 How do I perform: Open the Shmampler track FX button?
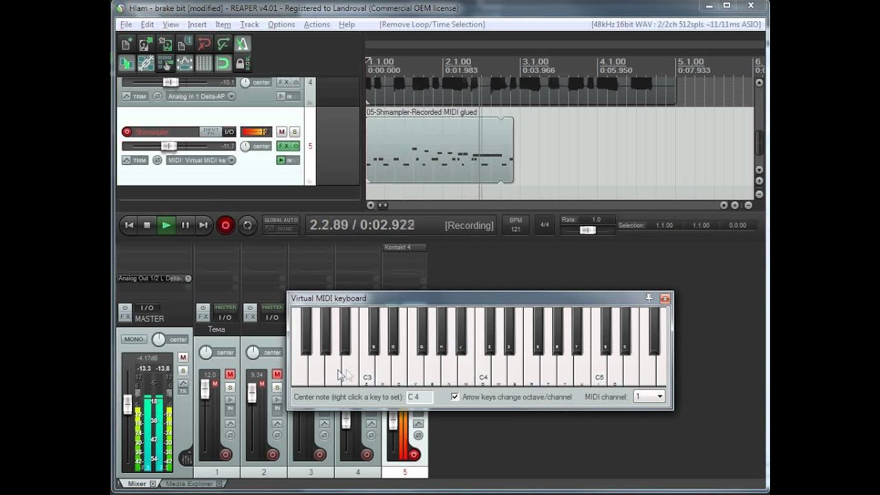pos(283,146)
